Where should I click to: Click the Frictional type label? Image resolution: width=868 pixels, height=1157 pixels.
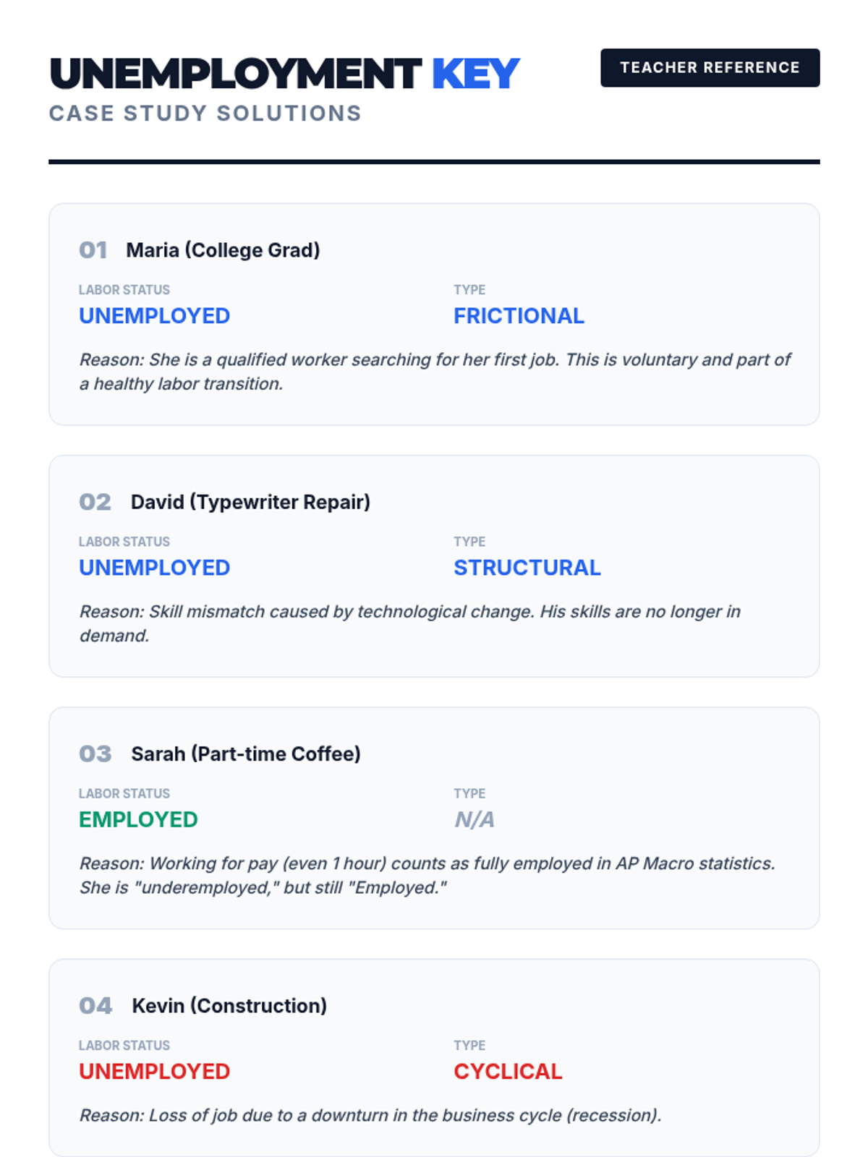[x=519, y=316]
